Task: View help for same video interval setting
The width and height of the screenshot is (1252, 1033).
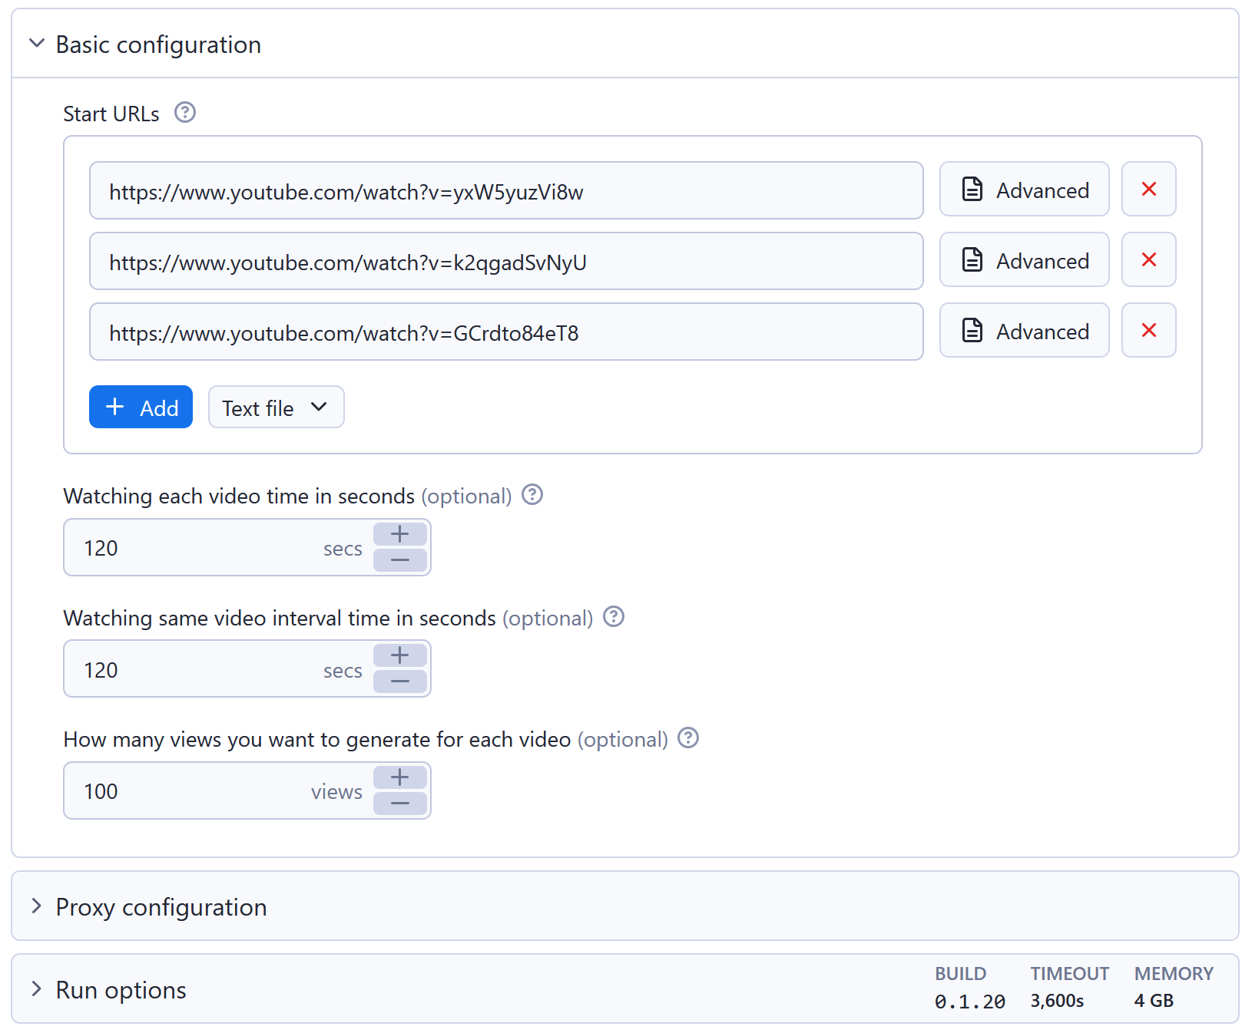Action: tap(613, 616)
